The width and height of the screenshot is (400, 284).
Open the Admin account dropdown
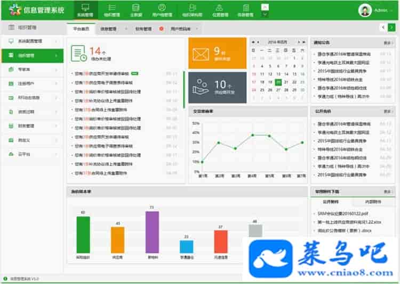[x=391, y=11]
